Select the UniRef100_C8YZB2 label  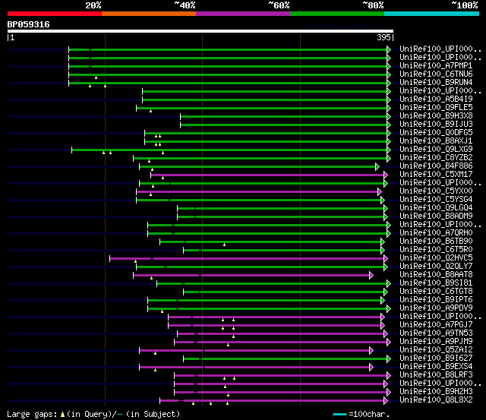[x=436, y=158]
